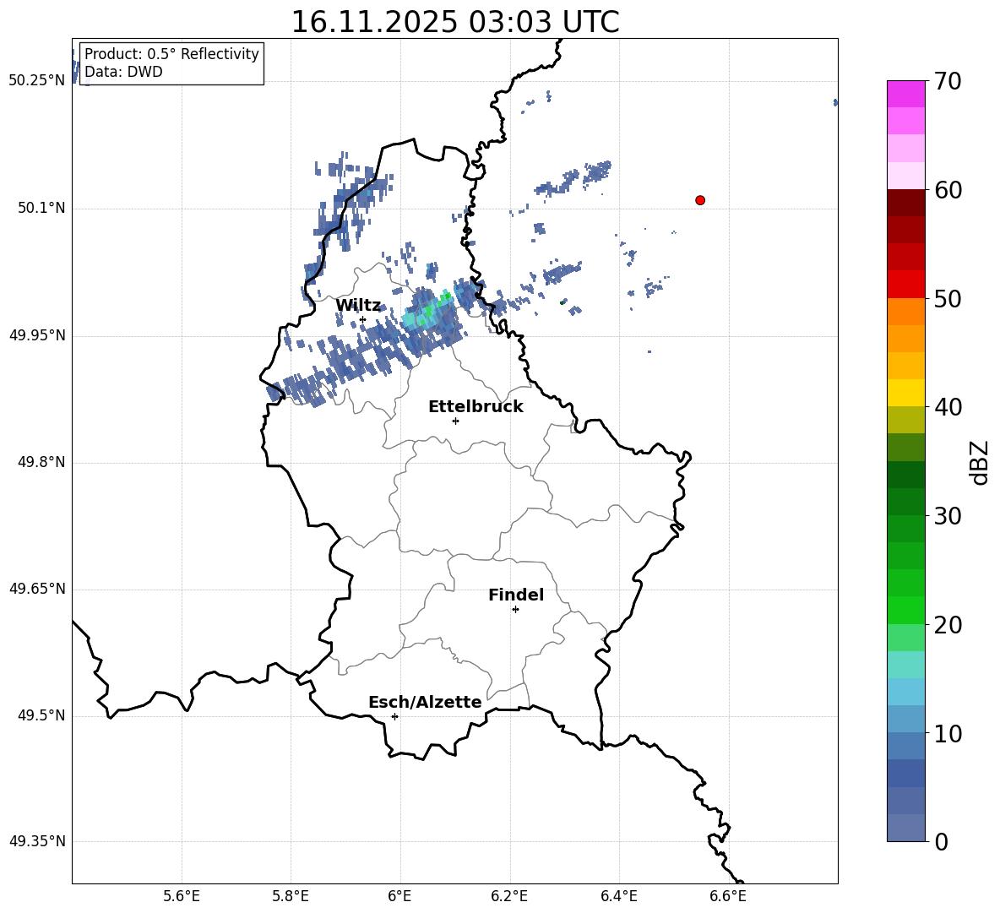Click the colorbar tick value 20
This screenshot has height=913, width=1000.
pos(948,625)
